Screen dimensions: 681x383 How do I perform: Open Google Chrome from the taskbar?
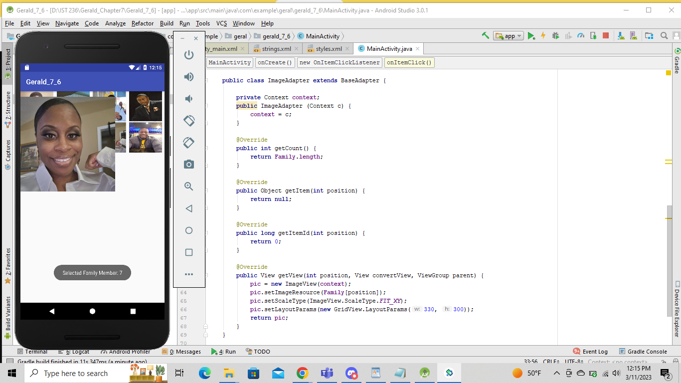pyautogui.click(x=302, y=373)
